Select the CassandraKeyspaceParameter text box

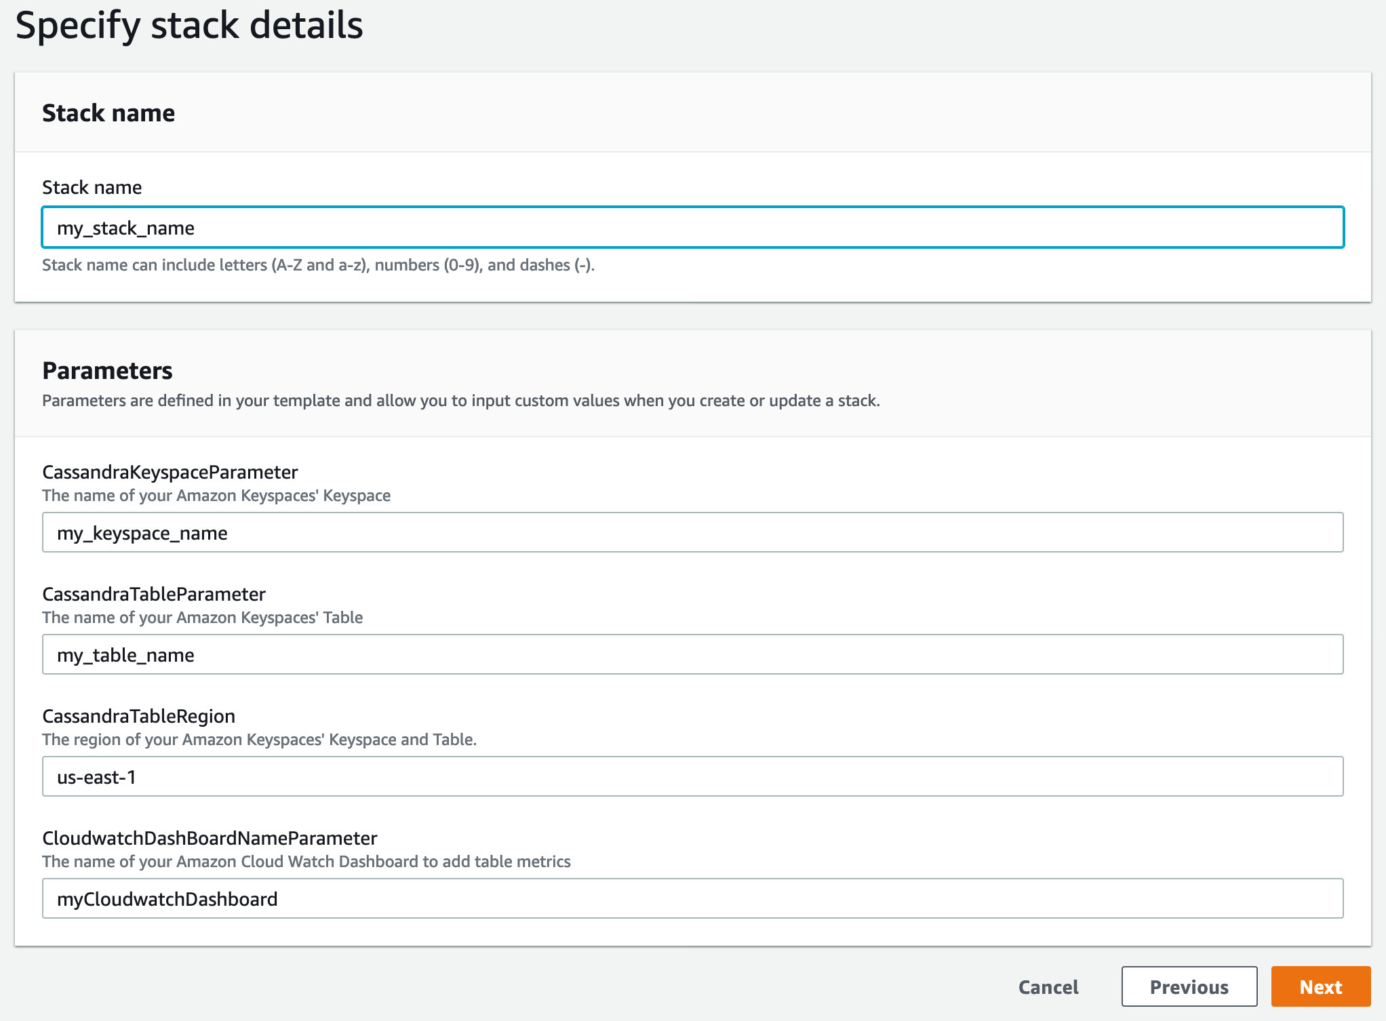pos(692,532)
